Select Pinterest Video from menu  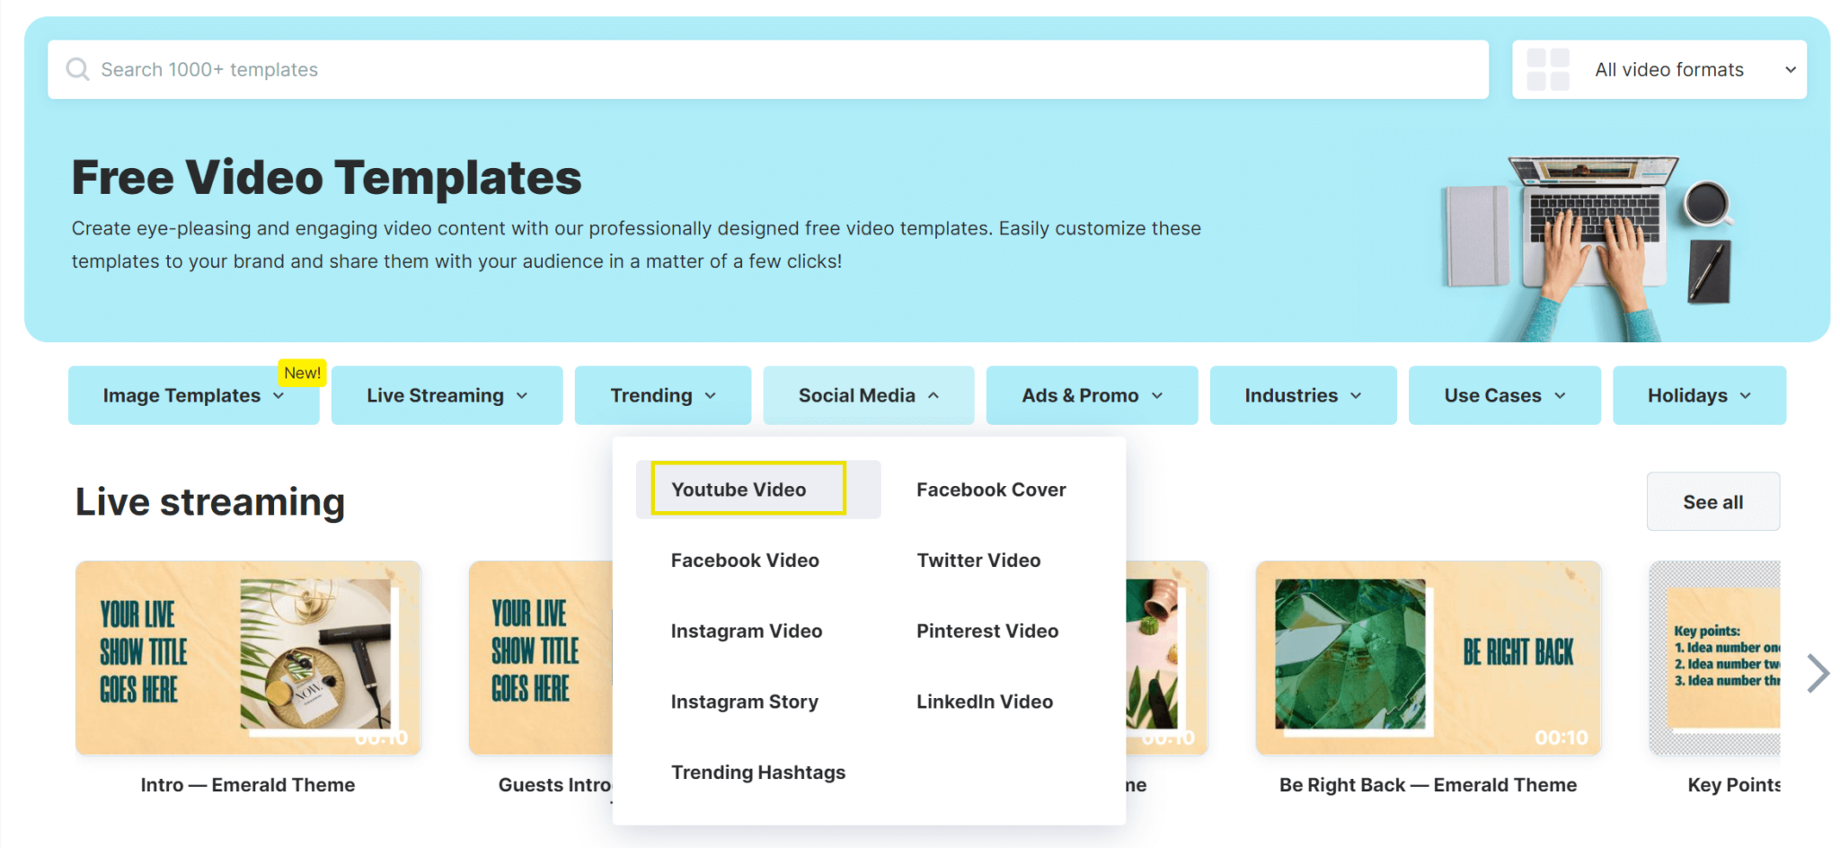[x=987, y=631]
